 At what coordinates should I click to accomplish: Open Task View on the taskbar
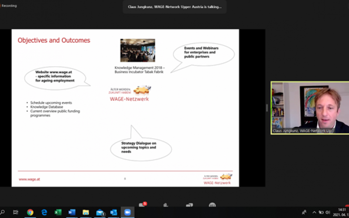click(16, 212)
